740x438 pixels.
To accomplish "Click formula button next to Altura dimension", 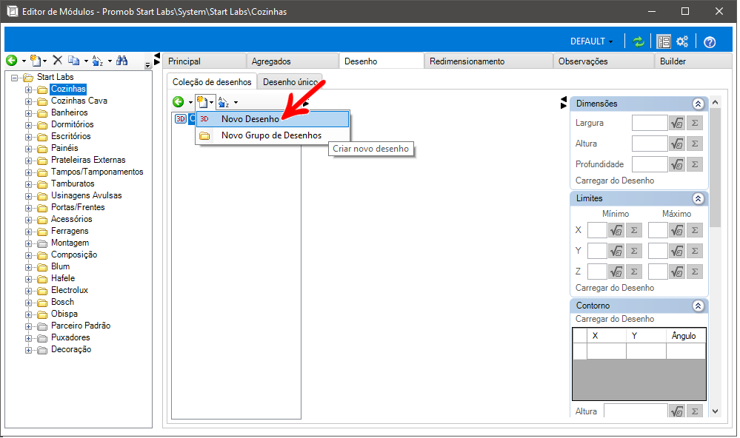I will (677, 144).
